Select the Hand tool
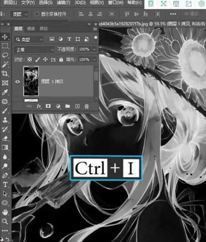The width and height of the screenshot is (206, 242). [x=5, y=212]
